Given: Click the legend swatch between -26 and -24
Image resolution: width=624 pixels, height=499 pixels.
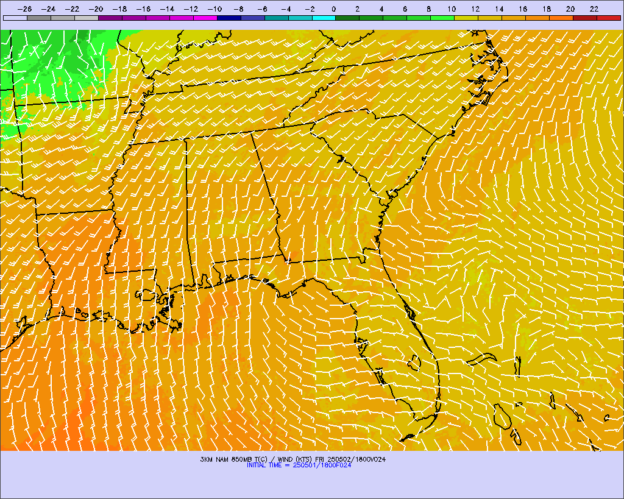Looking at the screenshot, I should click(39, 18).
